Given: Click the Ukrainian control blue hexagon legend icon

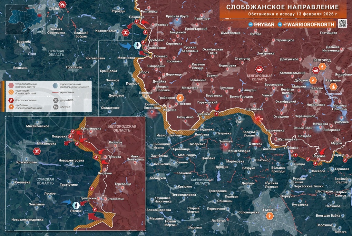Looking at the screenshot, I should 55,85.
